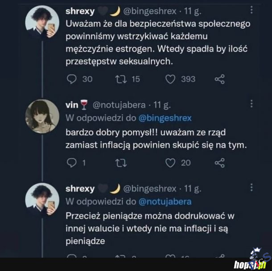272x271 pixels.
Task: Reply to vin's tweet
Action: (x=71, y=163)
